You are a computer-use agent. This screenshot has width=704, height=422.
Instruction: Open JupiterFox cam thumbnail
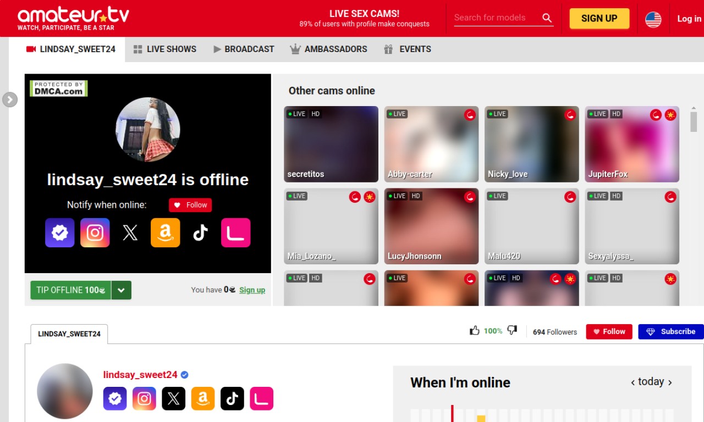(632, 144)
